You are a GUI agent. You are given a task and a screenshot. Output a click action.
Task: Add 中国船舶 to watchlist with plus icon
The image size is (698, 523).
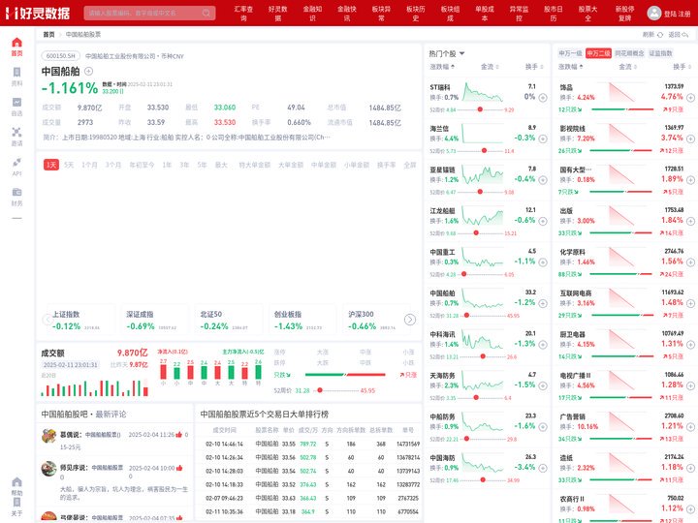point(88,71)
